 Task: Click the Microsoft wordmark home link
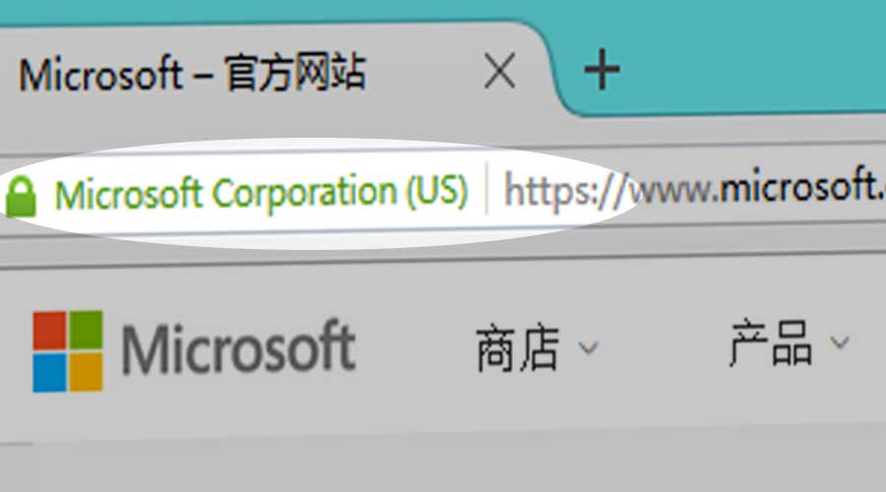(238, 347)
